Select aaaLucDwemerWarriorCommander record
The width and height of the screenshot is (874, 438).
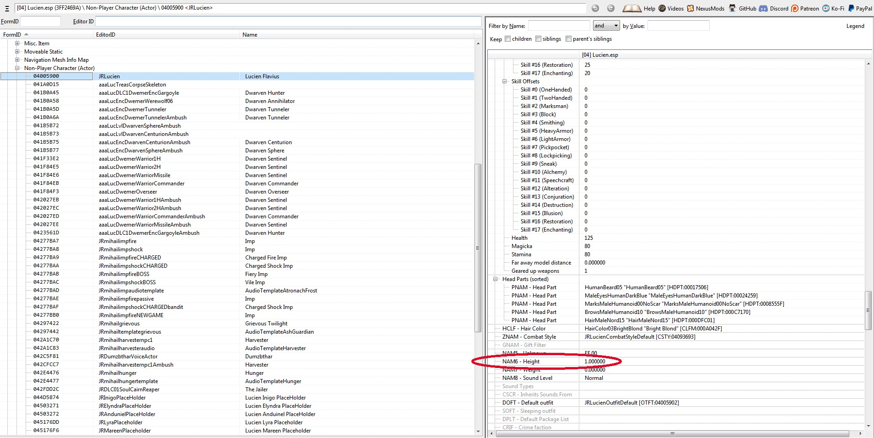(237, 184)
